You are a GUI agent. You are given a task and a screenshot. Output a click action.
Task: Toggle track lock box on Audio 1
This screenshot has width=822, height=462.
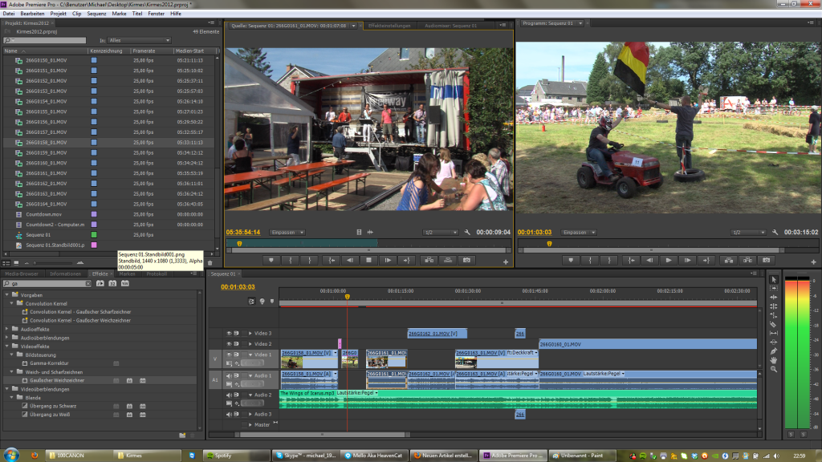244,375
